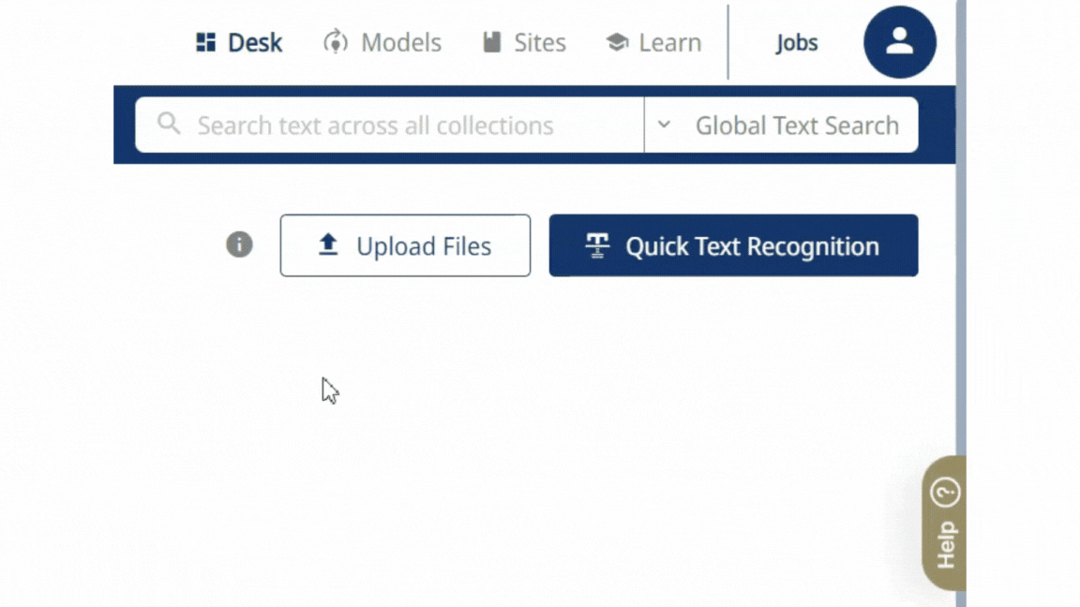Image resolution: width=1080 pixels, height=607 pixels.
Task: Open the Jobs panel
Action: coord(796,42)
